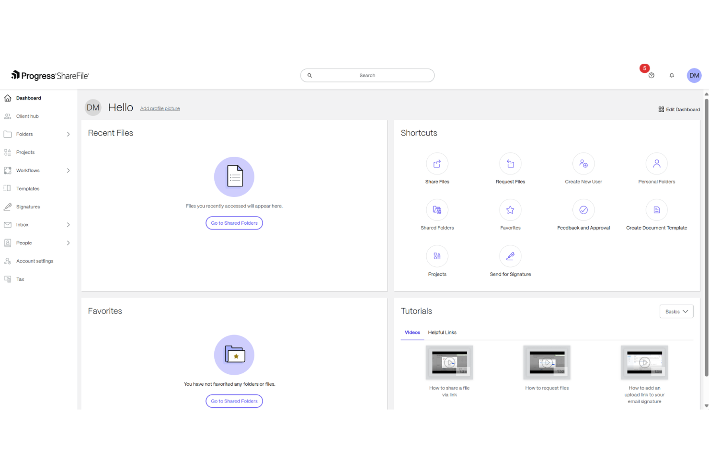Play How to request files video

(x=547, y=363)
